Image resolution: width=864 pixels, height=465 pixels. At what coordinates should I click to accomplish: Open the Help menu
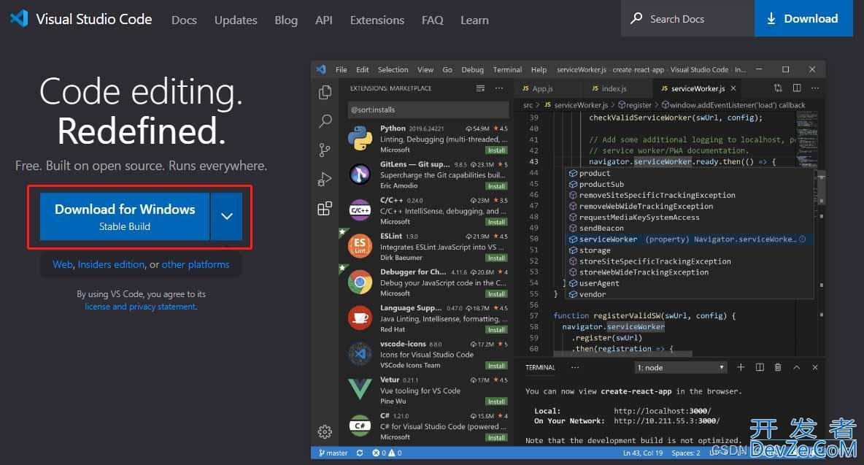[539, 69]
